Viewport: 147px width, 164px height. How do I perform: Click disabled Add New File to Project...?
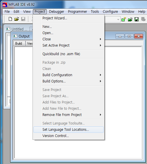[69, 109]
